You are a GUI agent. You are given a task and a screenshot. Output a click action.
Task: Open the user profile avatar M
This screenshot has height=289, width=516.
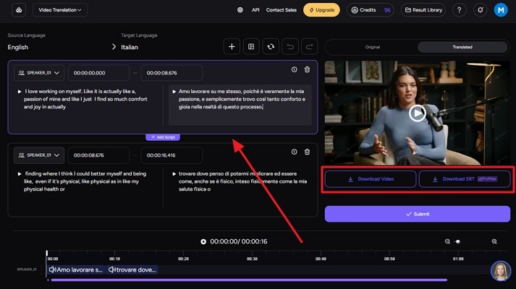pyautogui.click(x=501, y=10)
